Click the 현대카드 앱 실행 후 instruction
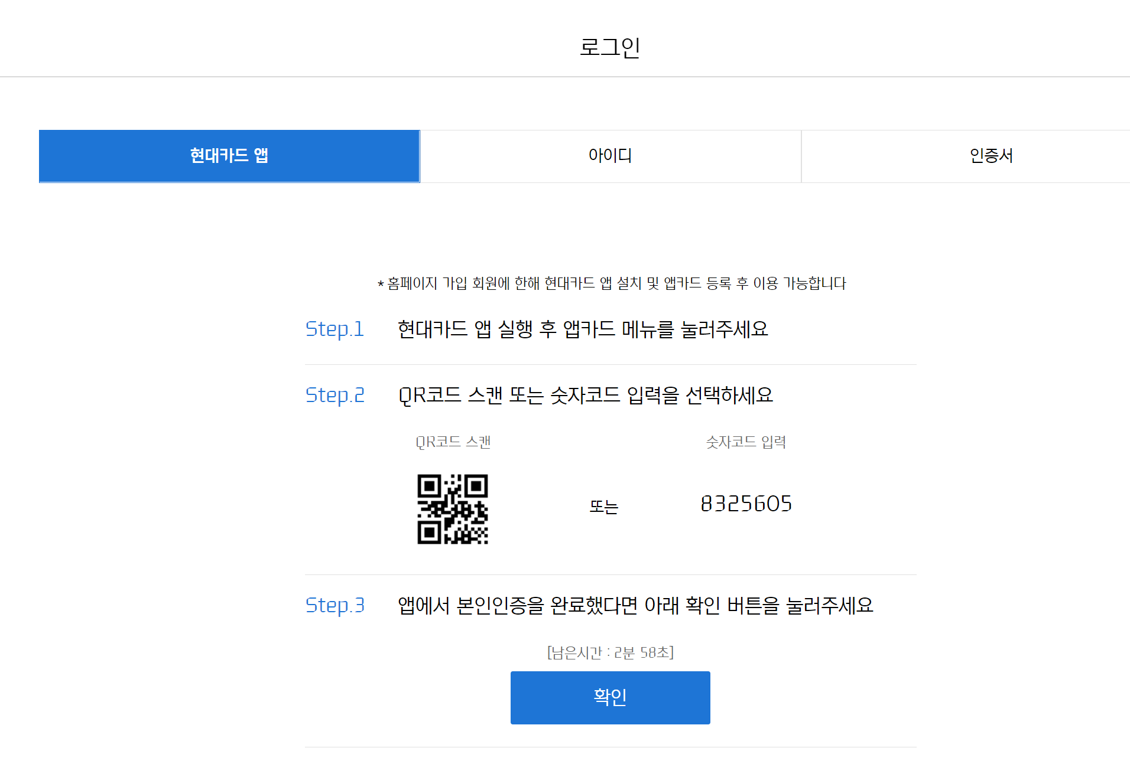Image resolution: width=1130 pixels, height=774 pixels. 583,329
